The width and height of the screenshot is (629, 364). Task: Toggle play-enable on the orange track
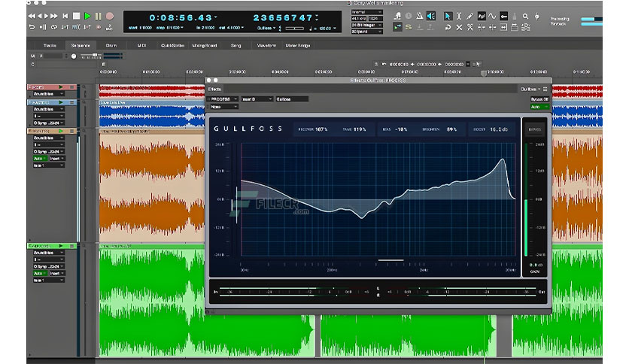61,131
